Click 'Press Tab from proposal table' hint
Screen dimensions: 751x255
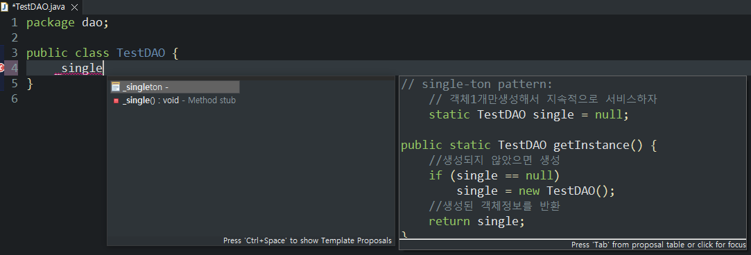[x=659, y=245]
